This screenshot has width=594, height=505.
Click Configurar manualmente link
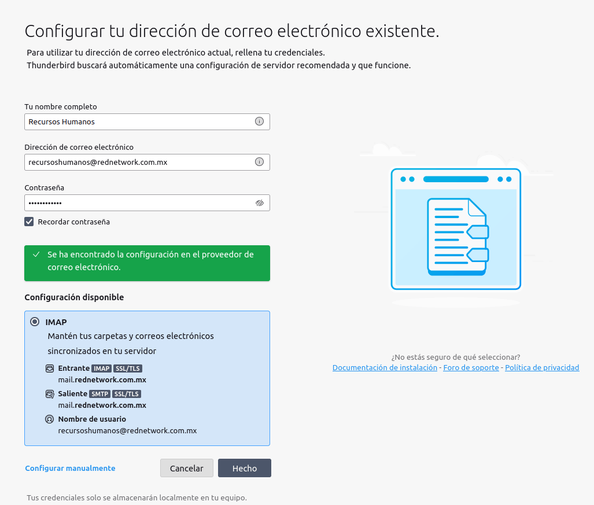(70, 468)
